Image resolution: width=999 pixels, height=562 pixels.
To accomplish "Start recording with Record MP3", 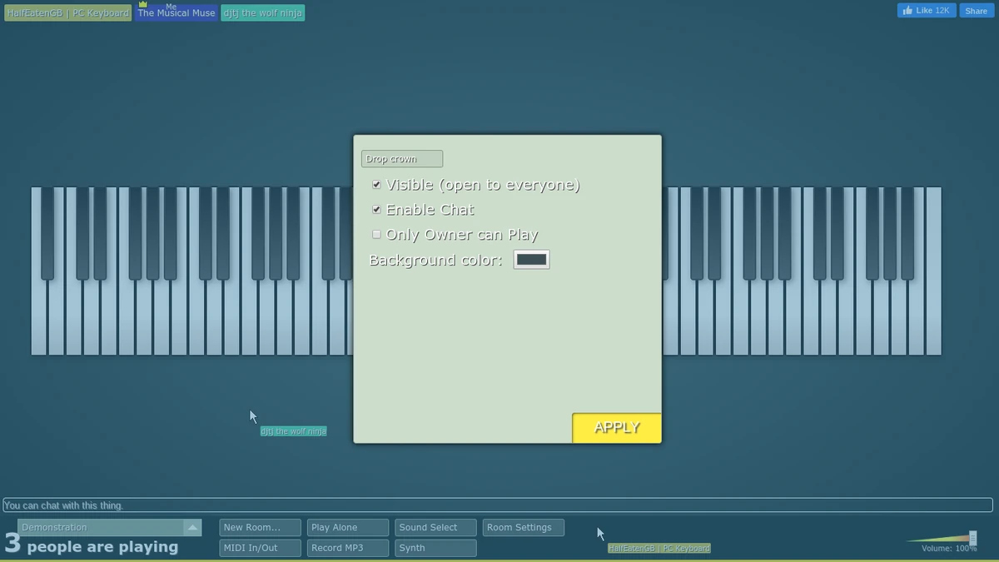I will [x=347, y=547].
